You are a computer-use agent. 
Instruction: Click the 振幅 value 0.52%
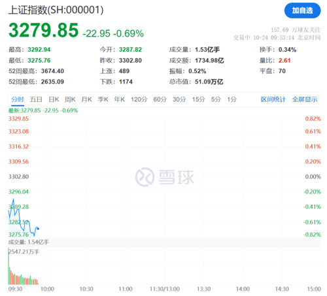pyautogui.click(x=198, y=71)
